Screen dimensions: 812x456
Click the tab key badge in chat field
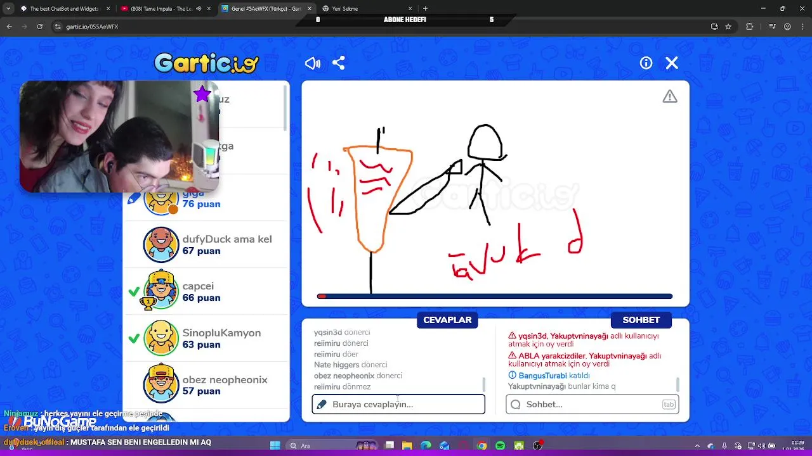point(669,404)
